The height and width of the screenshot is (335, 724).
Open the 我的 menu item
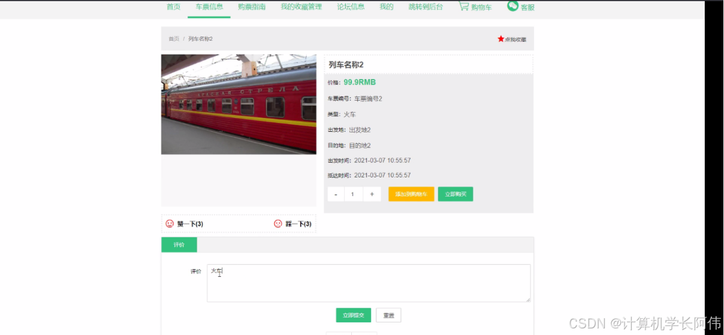pos(387,7)
